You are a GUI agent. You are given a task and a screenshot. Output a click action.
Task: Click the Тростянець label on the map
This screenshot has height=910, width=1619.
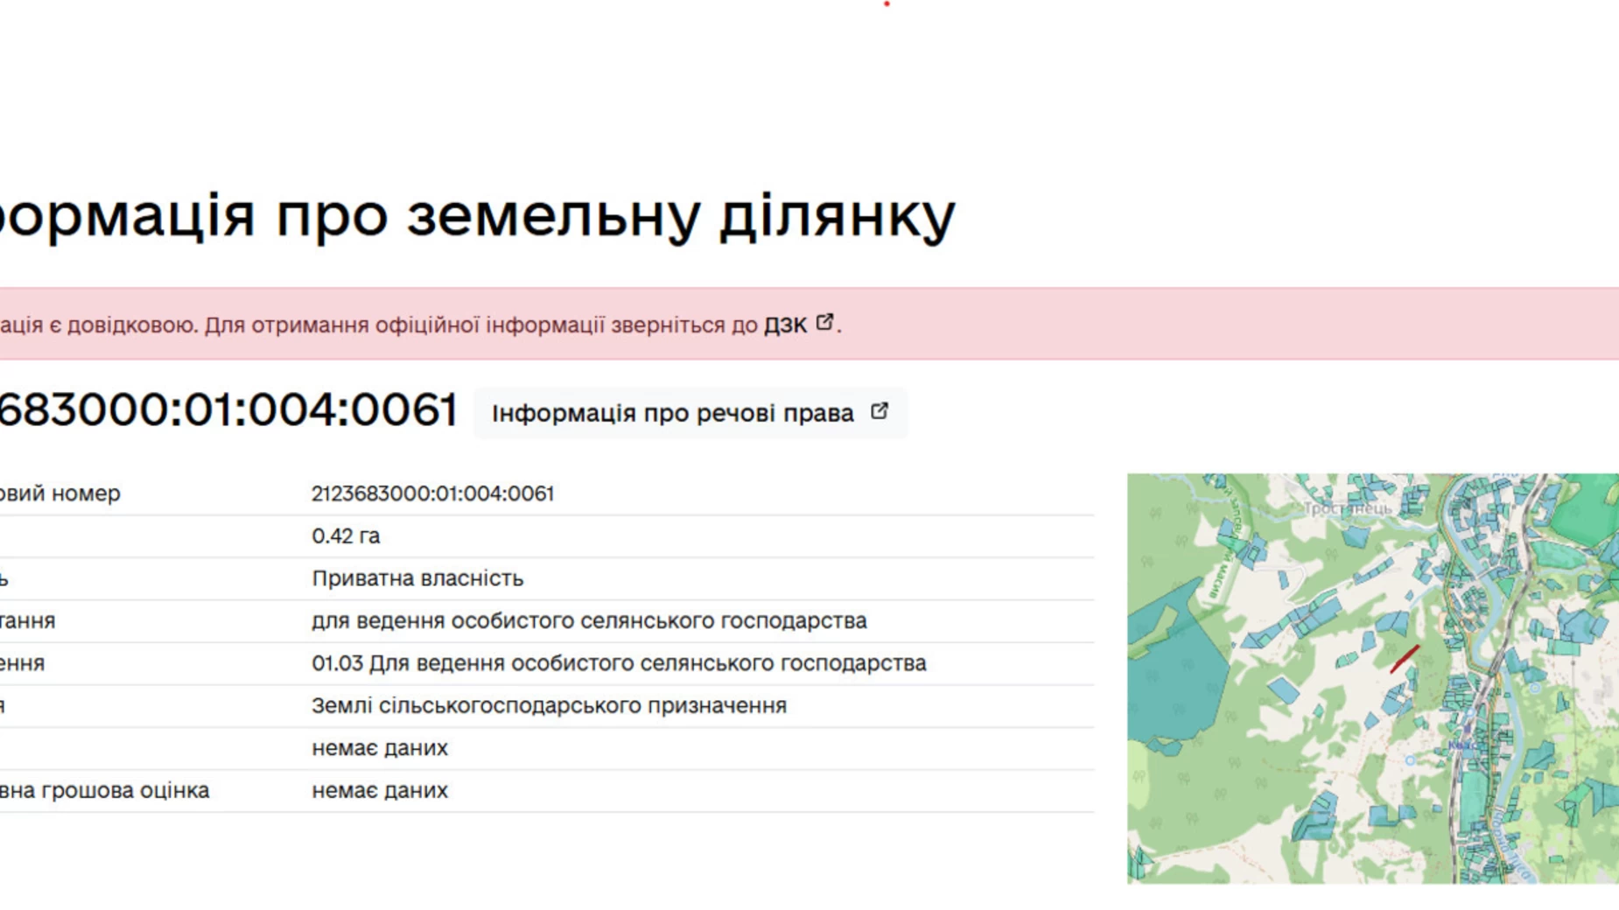click(x=1346, y=508)
